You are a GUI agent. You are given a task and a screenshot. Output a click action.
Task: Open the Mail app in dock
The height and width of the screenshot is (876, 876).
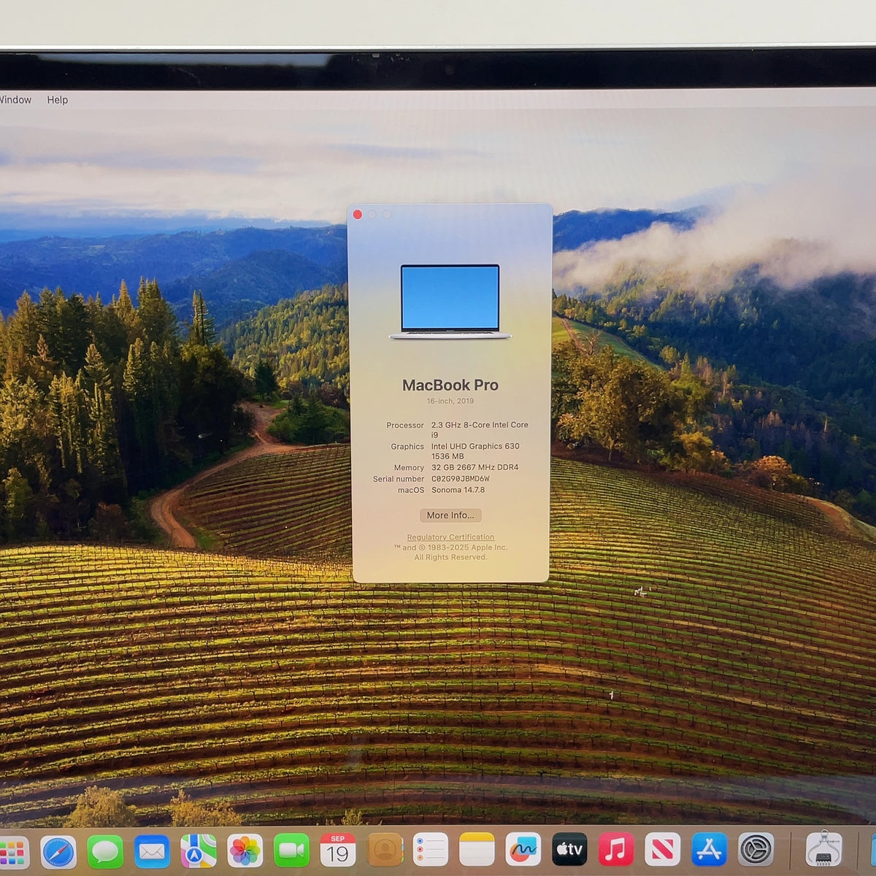(152, 851)
